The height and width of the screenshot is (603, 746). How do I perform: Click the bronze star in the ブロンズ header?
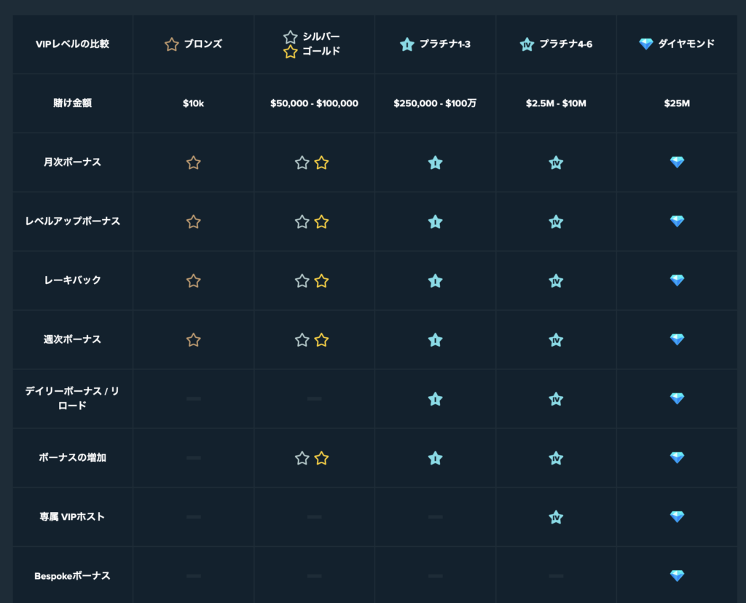(172, 44)
